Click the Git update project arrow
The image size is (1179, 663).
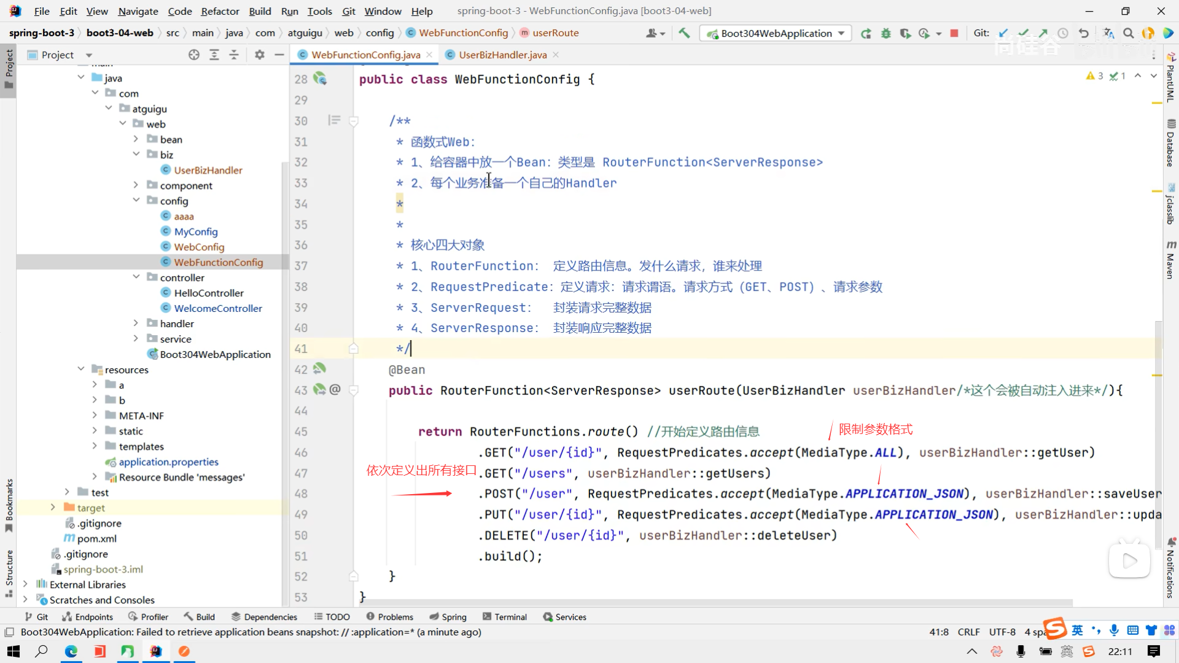coord(1003,33)
